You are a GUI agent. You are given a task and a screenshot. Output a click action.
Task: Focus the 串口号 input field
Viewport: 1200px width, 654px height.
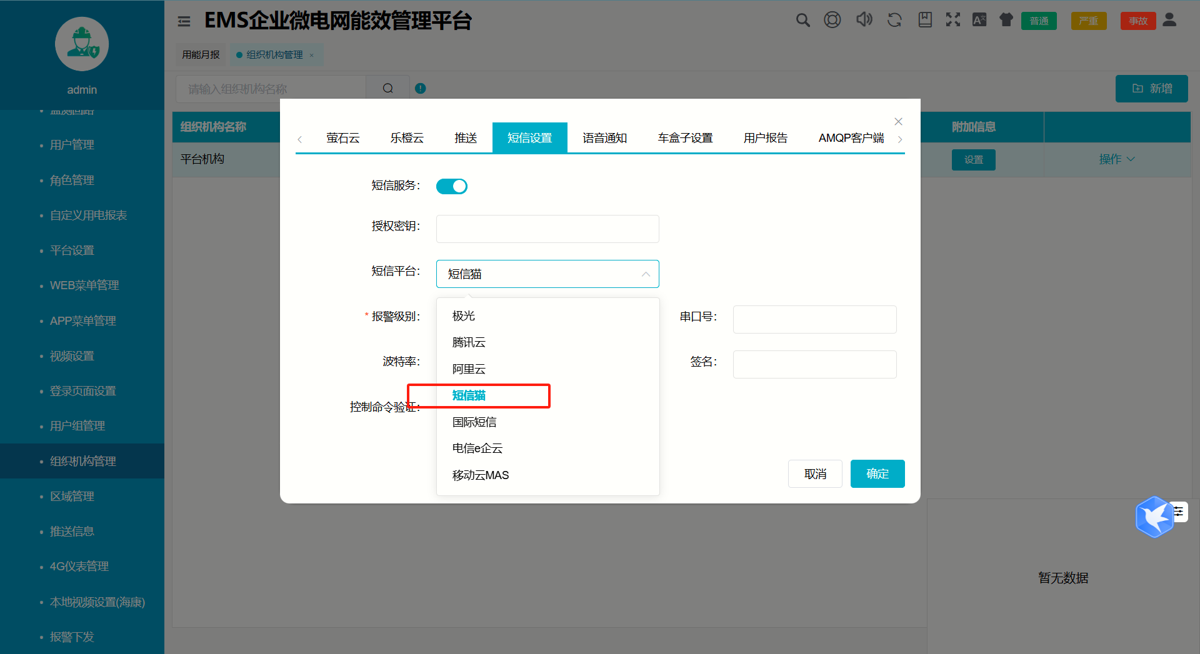814,319
